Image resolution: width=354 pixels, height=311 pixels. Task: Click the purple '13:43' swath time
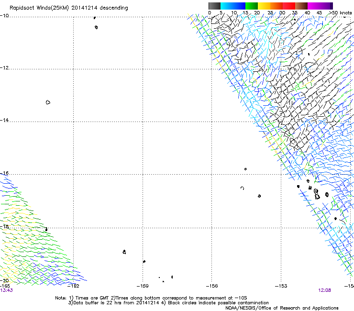(6, 290)
